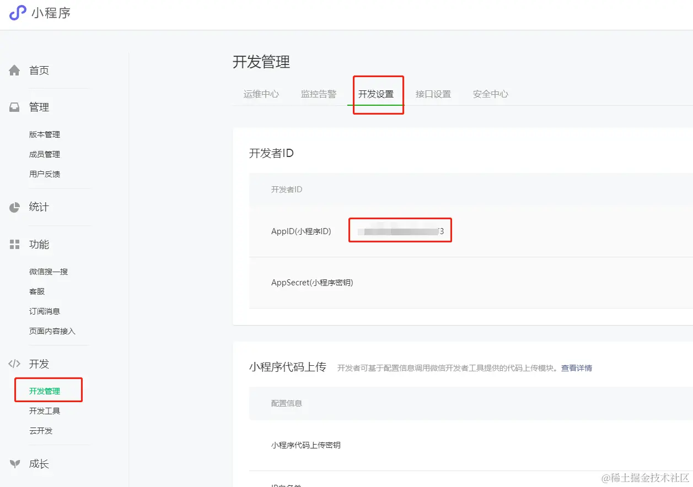Screen dimensions: 693x487
Task: Select 开发工具 in the sidebar
Action: click(x=45, y=410)
